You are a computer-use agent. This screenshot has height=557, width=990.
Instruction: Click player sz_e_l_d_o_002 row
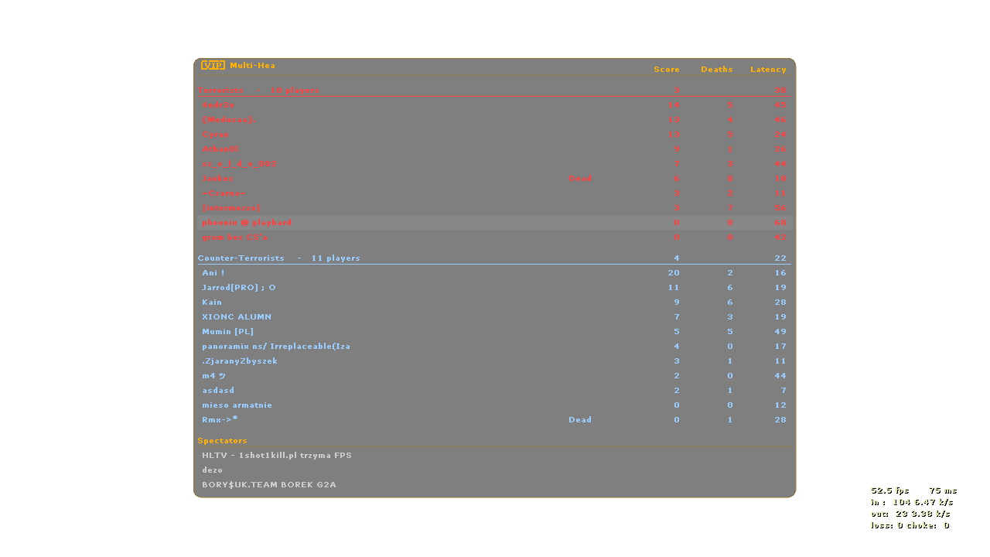tap(239, 164)
